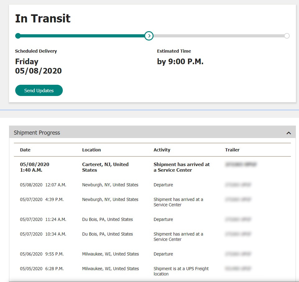Viewport: 299px width, 282px height.
Task: Click the 05/07/2020 4:39 P.M. date entry
Action: tap(42, 199)
